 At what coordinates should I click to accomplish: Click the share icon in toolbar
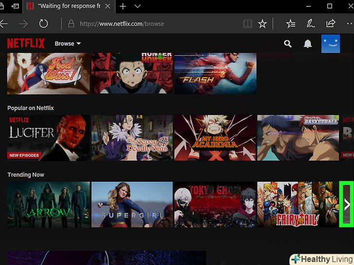(x=331, y=23)
